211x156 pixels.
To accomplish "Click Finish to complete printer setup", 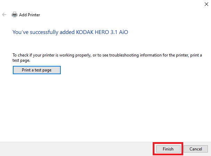I will [168, 149].
